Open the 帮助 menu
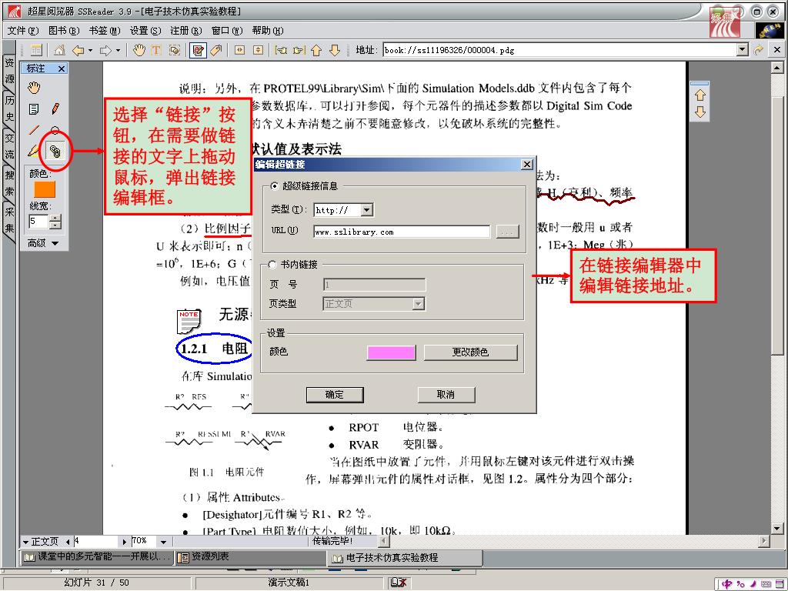 click(x=267, y=31)
